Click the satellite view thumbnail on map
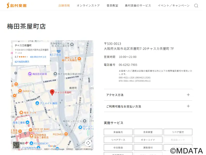The width and height of the screenshot is (206, 155). pos(16,145)
